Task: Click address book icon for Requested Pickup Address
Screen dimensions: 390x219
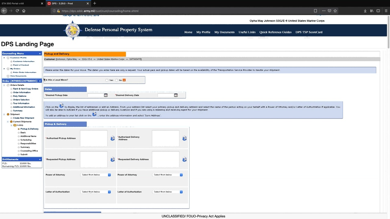Action: click(112, 159)
